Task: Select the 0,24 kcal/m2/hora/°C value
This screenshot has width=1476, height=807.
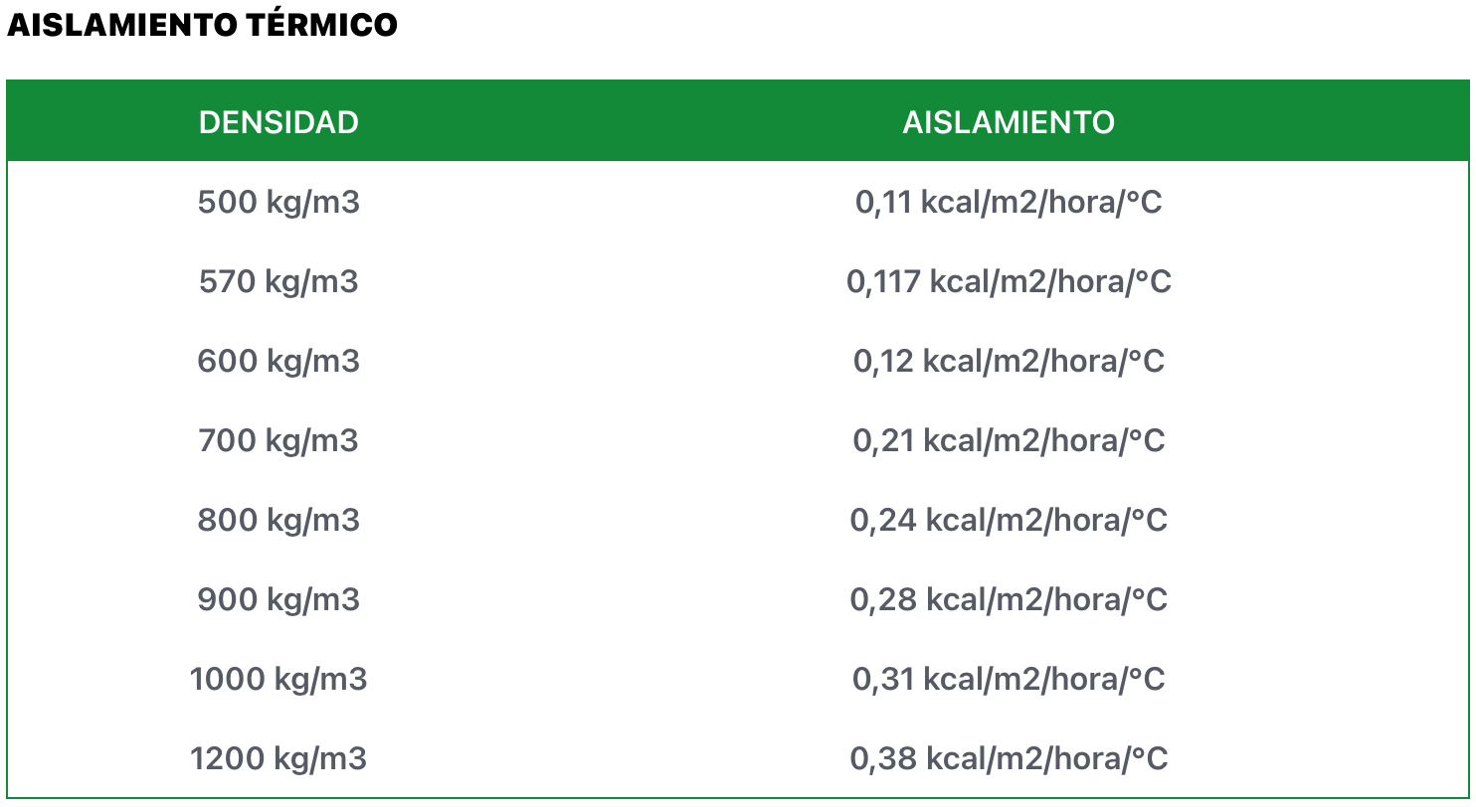Action: (1009, 521)
